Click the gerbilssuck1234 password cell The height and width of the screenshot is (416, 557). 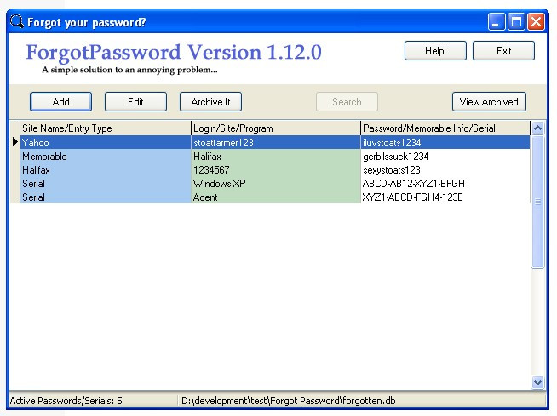point(445,157)
